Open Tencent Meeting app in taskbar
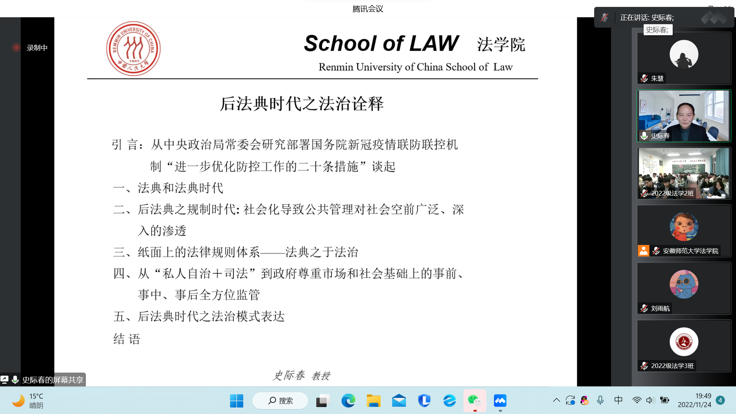 500,401
